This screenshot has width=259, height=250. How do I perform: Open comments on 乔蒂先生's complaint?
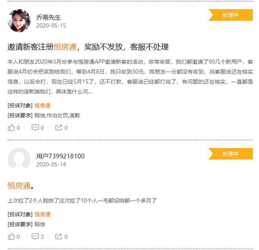click(x=38, y=128)
